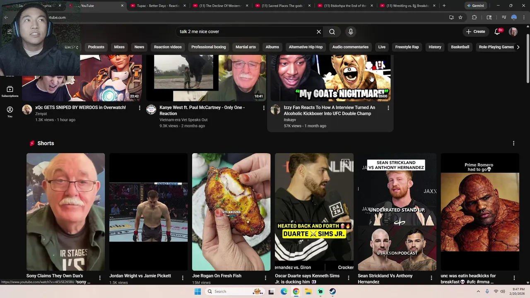Open File Explorer from taskbar
Screen dimensions: 530x298
click(308, 291)
